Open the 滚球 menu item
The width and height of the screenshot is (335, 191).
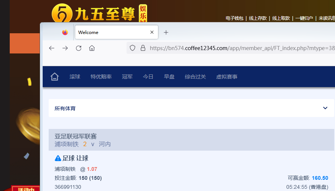(75, 77)
